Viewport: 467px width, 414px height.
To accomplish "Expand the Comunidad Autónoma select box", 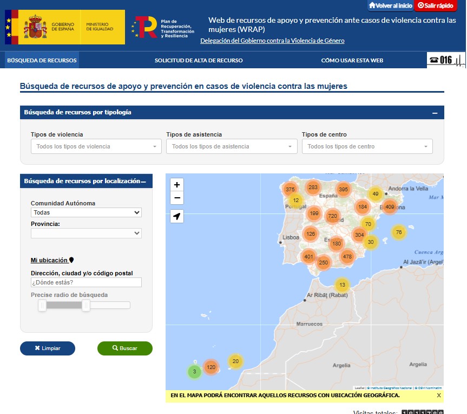I will click(x=86, y=213).
